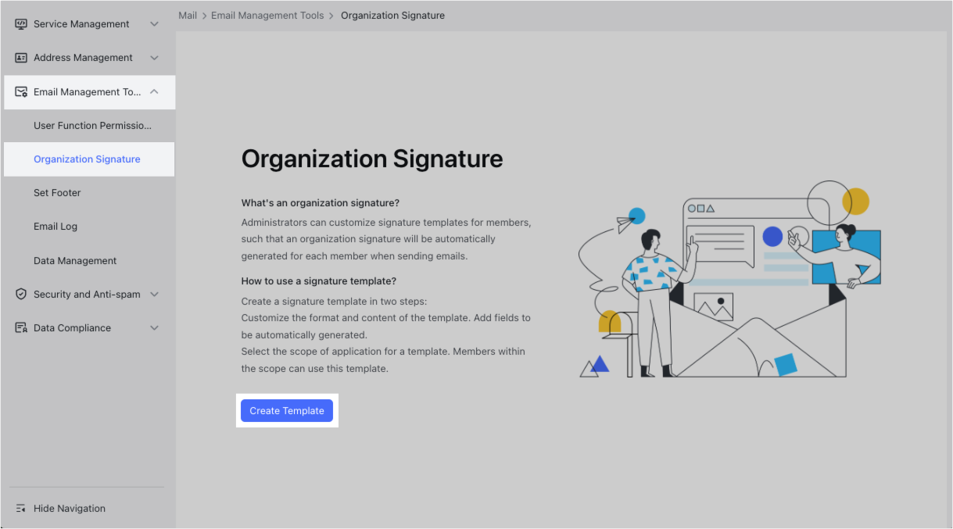Viewport: 953px width, 529px height.
Task: Click the Hide Navigation icon at bottom
Action: [x=22, y=508]
